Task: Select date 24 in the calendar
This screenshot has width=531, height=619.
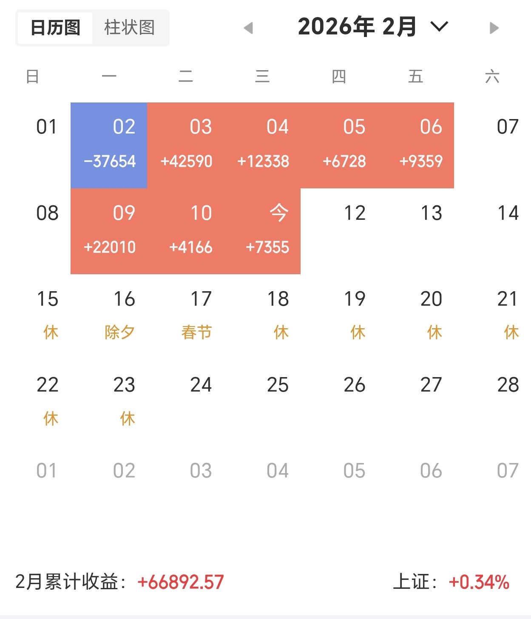Action: pyautogui.click(x=201, y=385)
